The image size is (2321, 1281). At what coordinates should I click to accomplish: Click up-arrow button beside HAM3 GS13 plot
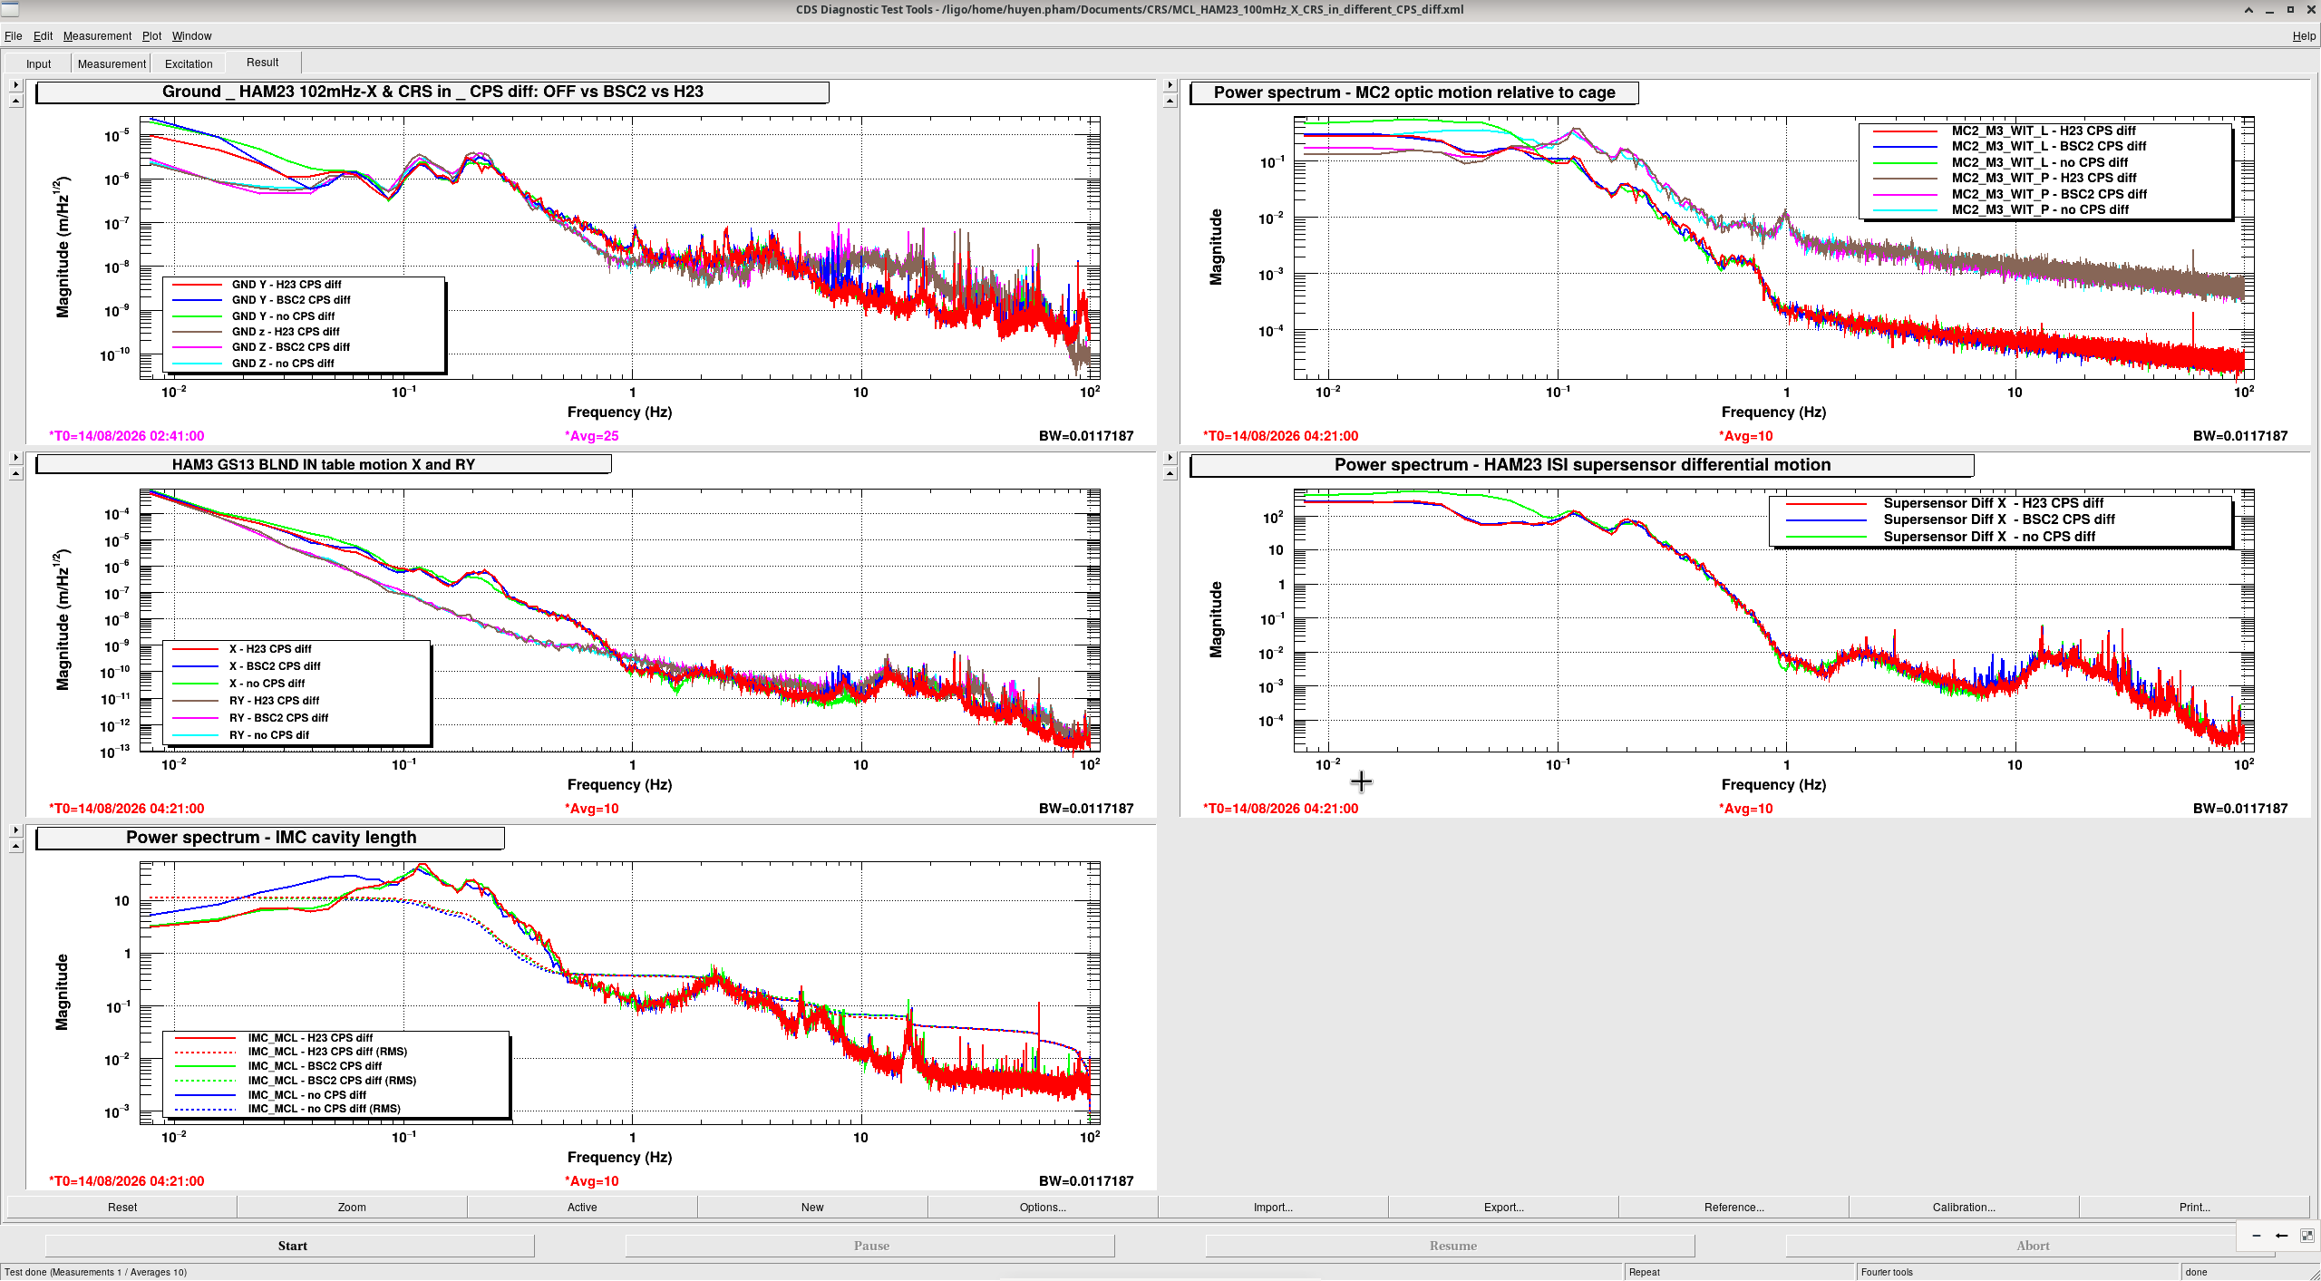15,473
